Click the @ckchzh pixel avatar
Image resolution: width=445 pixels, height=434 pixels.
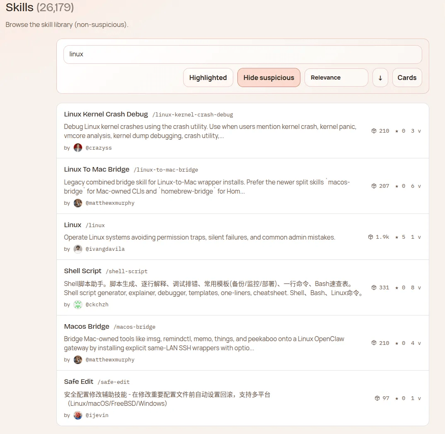pos(78,305)
